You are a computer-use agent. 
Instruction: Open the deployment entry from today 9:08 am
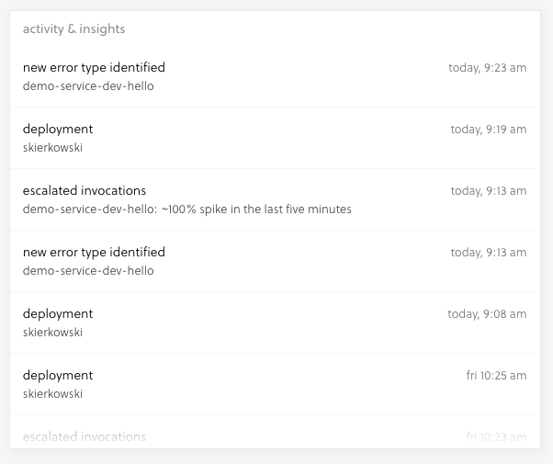click(x=58, y=313)
